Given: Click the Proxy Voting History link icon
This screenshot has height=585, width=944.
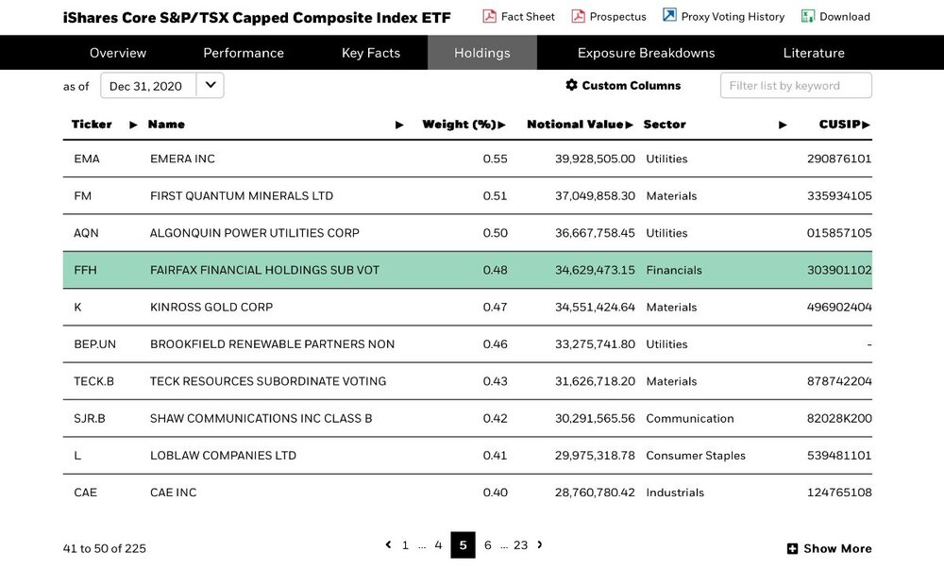Looking at the screenshot, I should [669, 15].
